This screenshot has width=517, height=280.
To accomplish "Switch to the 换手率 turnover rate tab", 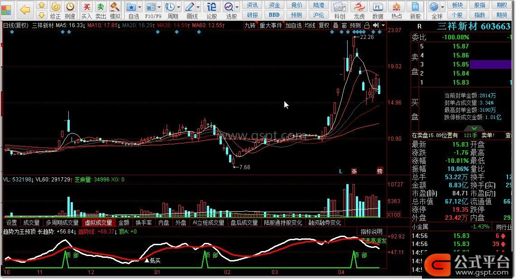I will [144, 223].
